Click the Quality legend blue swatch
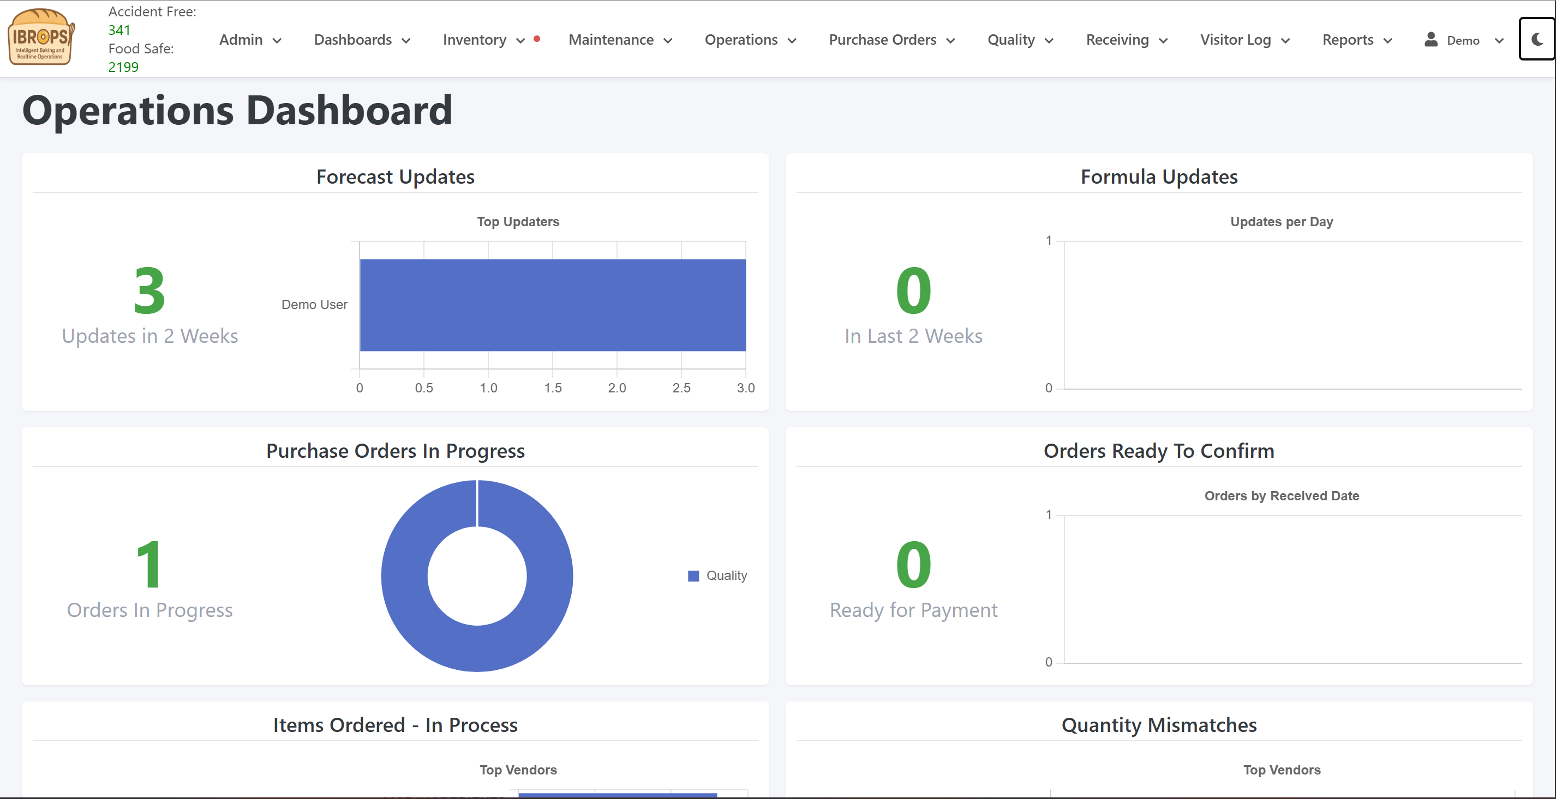 (x=693, y=576)
